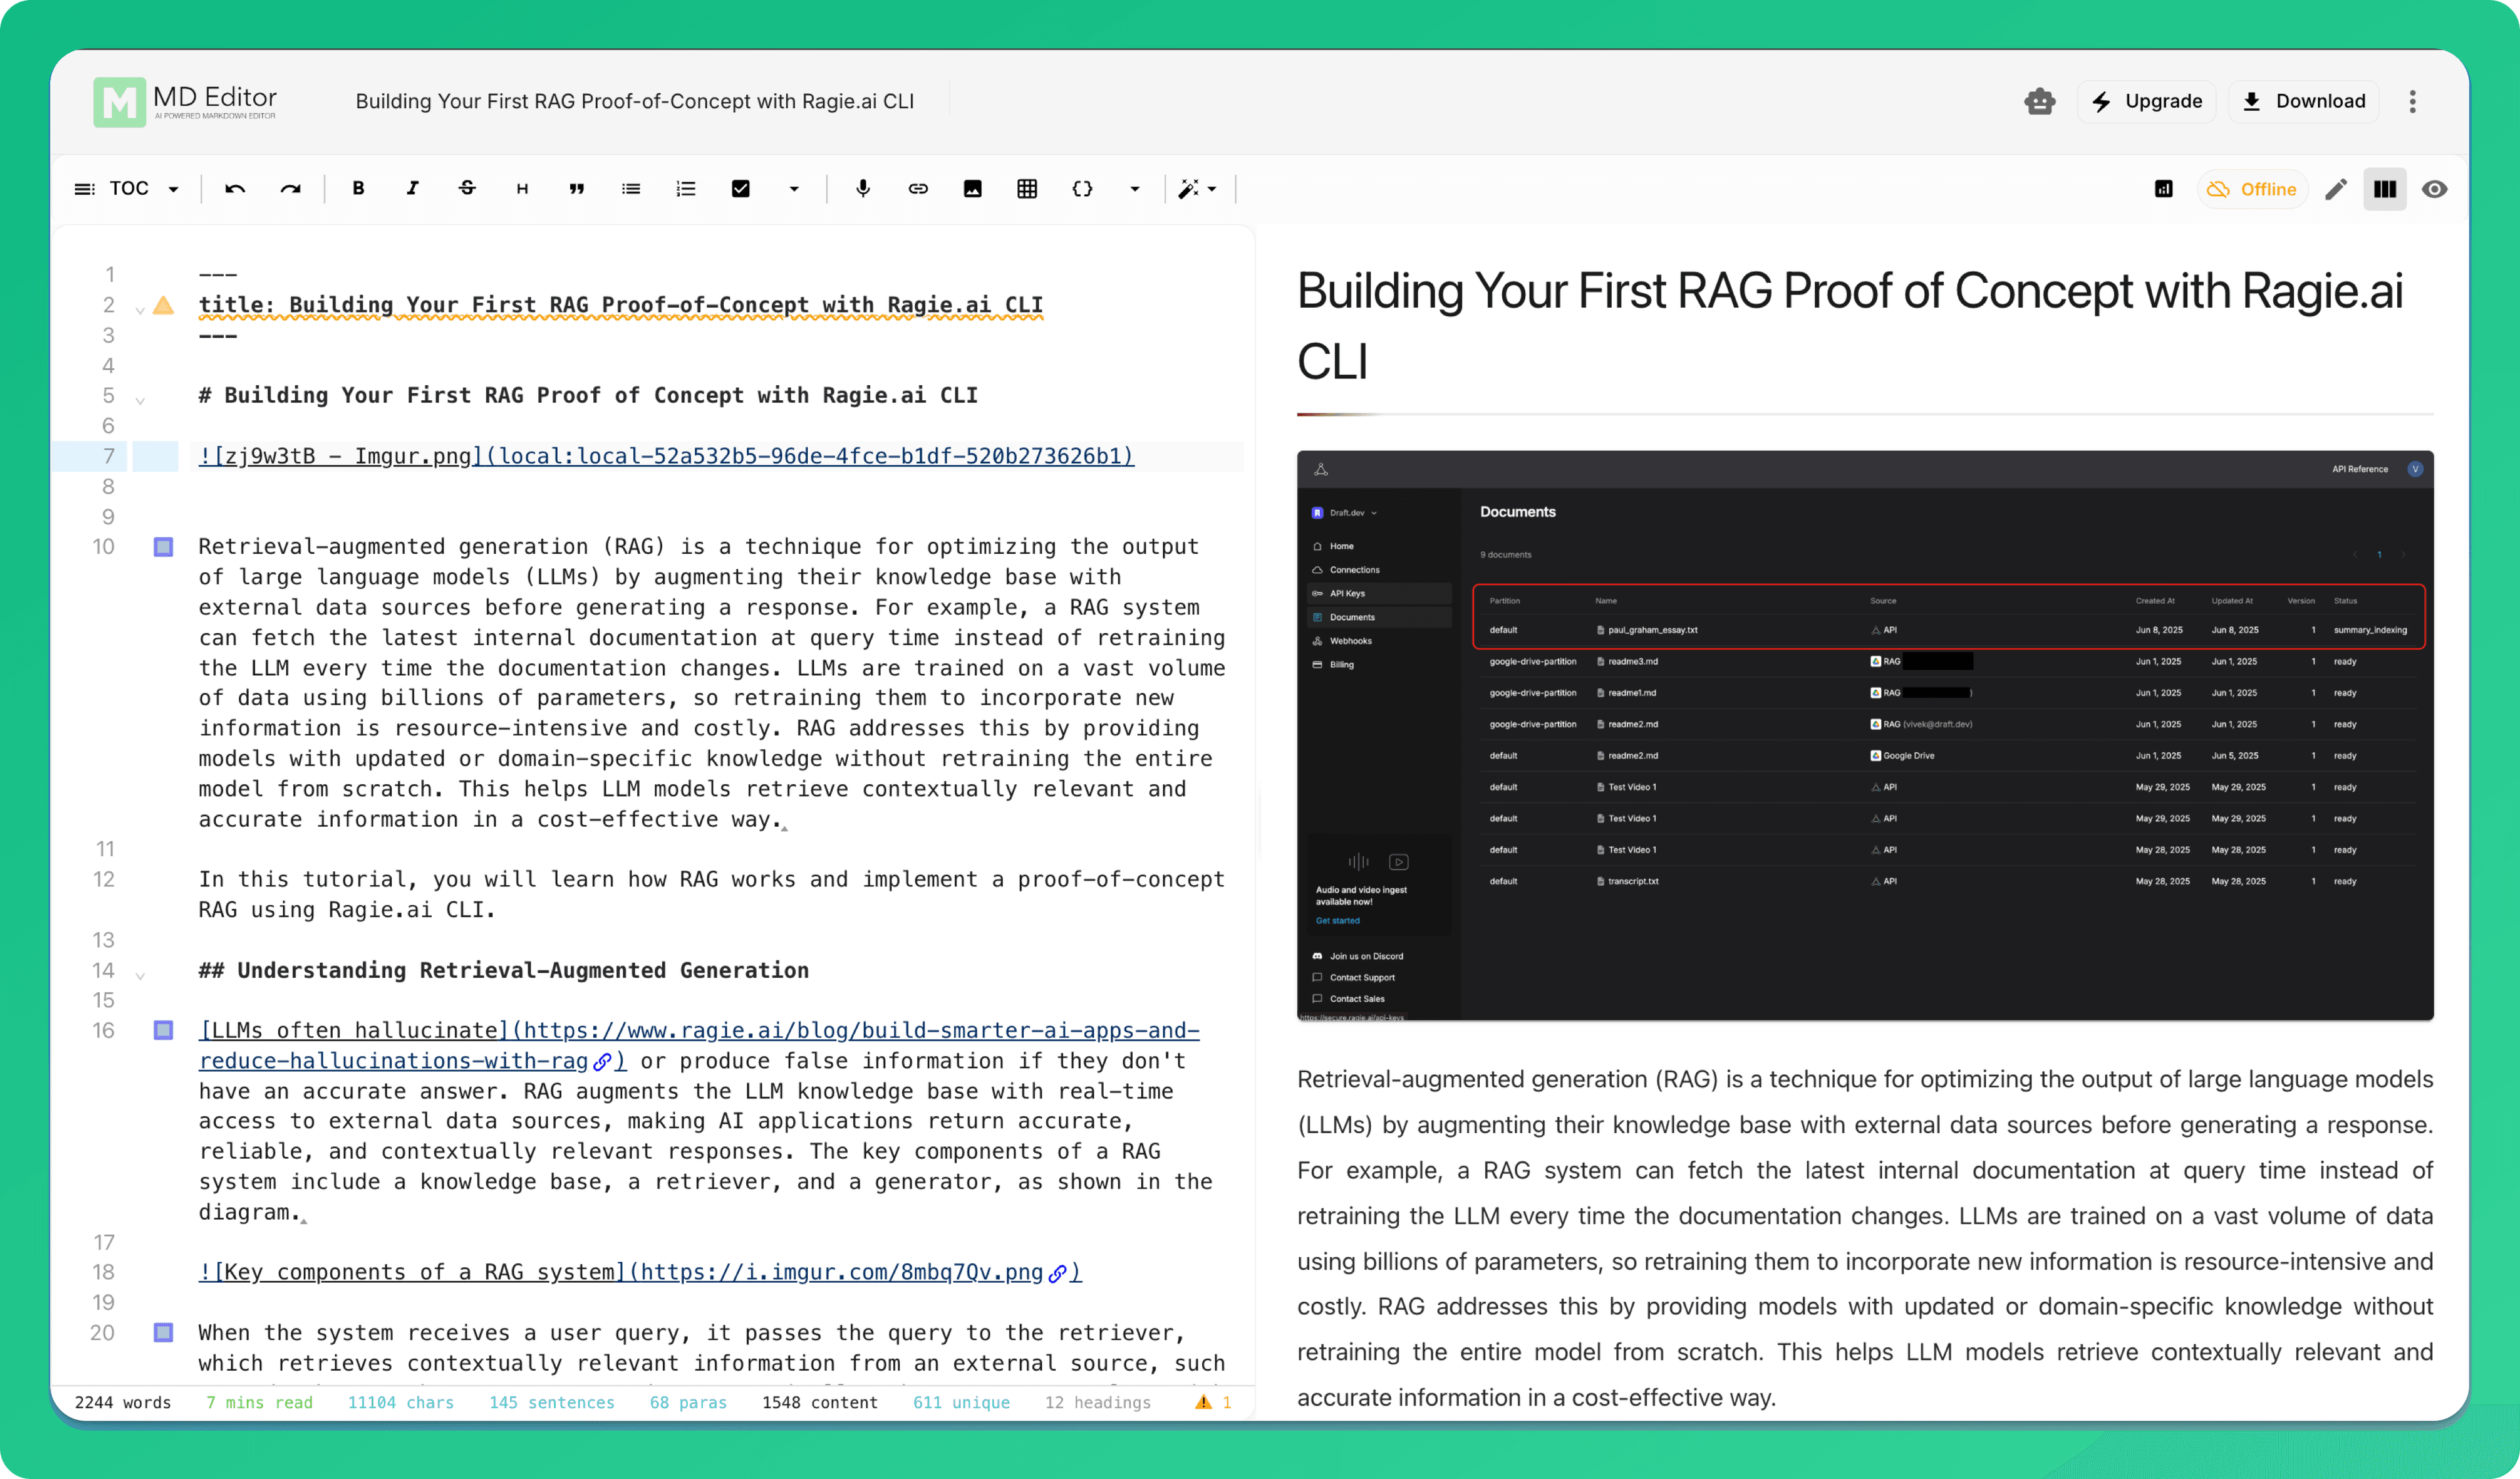This screenshot has width=2520, height=1479.
Task: Insert a heading
Action: (522, 189)
